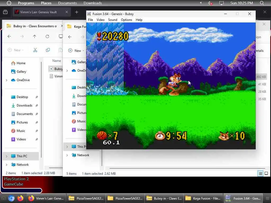Click the GameCube link on Vimm's Lair
271x203 pixels.
(13, 184)
